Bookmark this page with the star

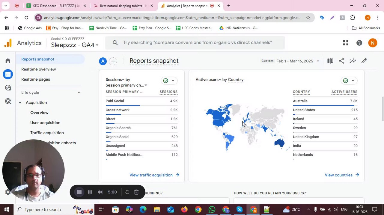tap(308, 18)
